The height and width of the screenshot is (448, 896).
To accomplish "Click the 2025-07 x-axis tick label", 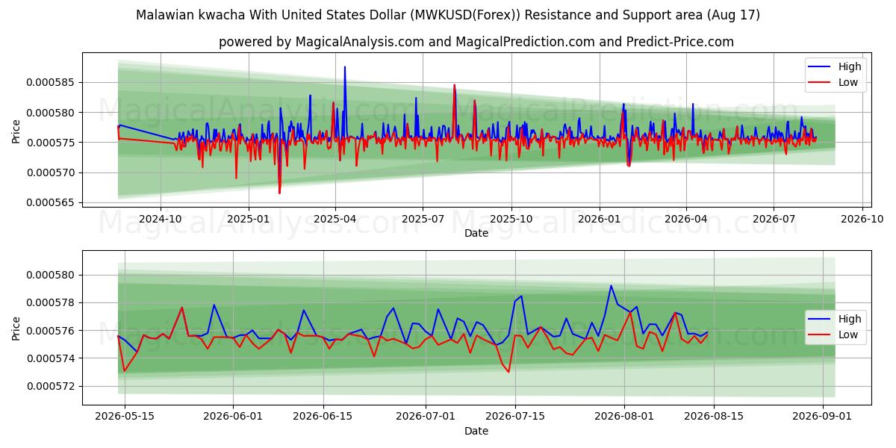I will tap(423, 219).
